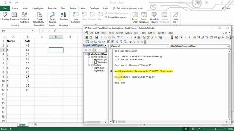Add a new sheet with plus button
This screenshot has height=131, width=234.
click(x=35, y=124)
